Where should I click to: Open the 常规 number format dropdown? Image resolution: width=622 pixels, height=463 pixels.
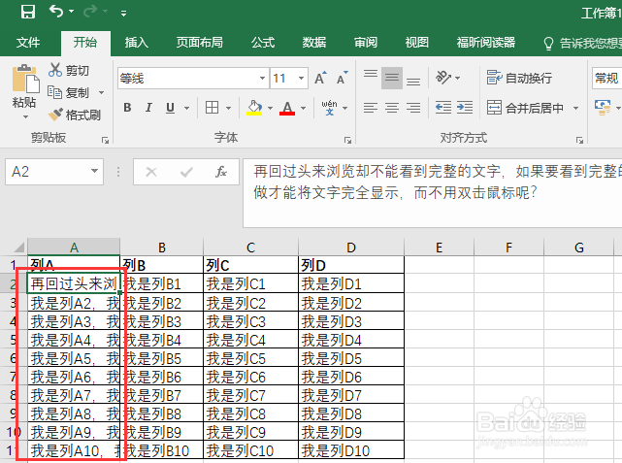(606, 78)
